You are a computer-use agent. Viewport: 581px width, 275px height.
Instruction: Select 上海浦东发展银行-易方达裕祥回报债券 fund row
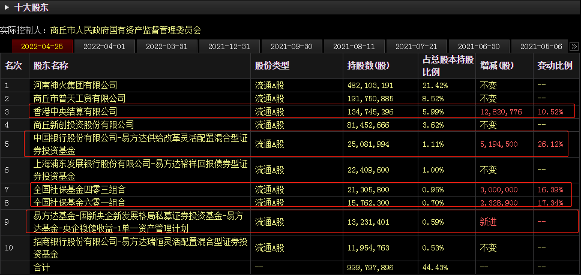point(140,170)
